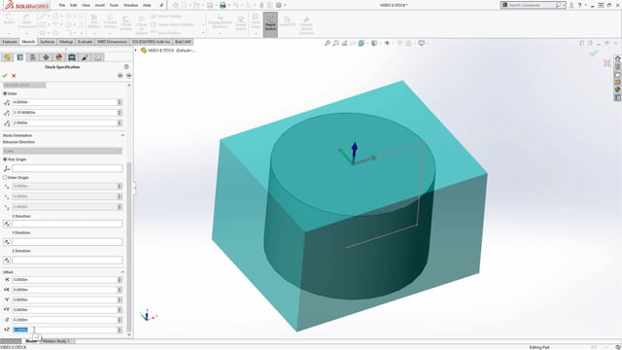Viewport: 622px width, 350px height.
Task: Open the PropertyManager panel tab
Action: [x=20, y=57]
